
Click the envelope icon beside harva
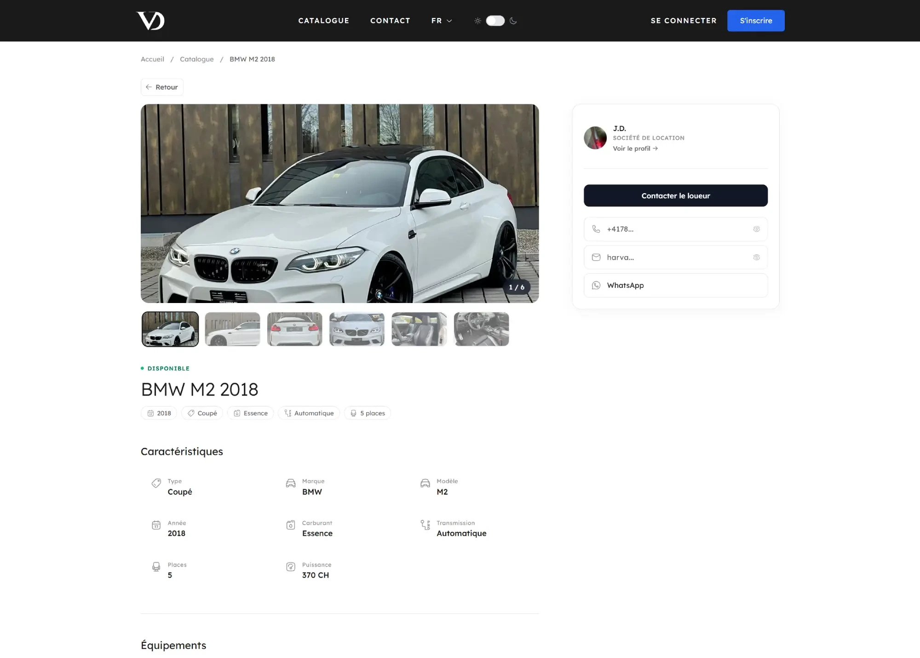click(x=596, y=257)
